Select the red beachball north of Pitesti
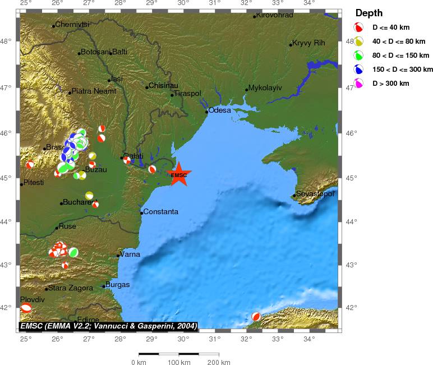Viewport: 433px width, 365px height. tap(30, 164)
